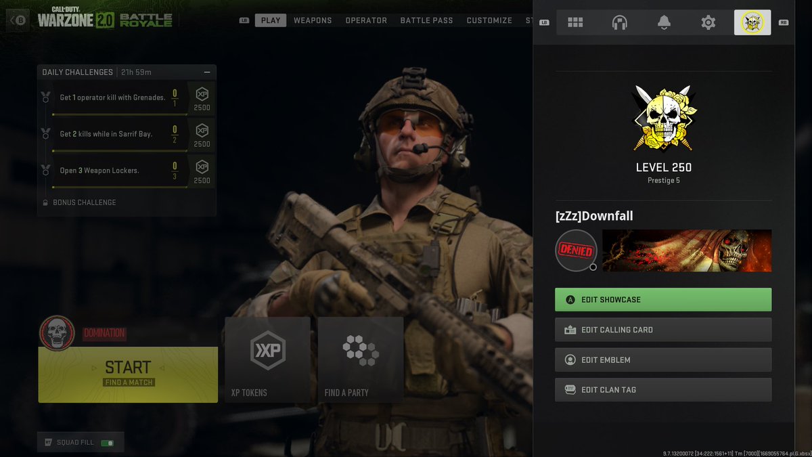Click the BONUS CHALLENGE label
Image resolution: width=812 pixels, height=457 pixels.
click(x=85, y=202)
